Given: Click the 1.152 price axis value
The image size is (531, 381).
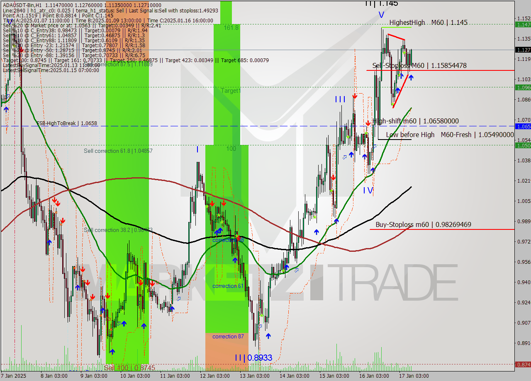Looking at the screenshot, I should 524,18.
